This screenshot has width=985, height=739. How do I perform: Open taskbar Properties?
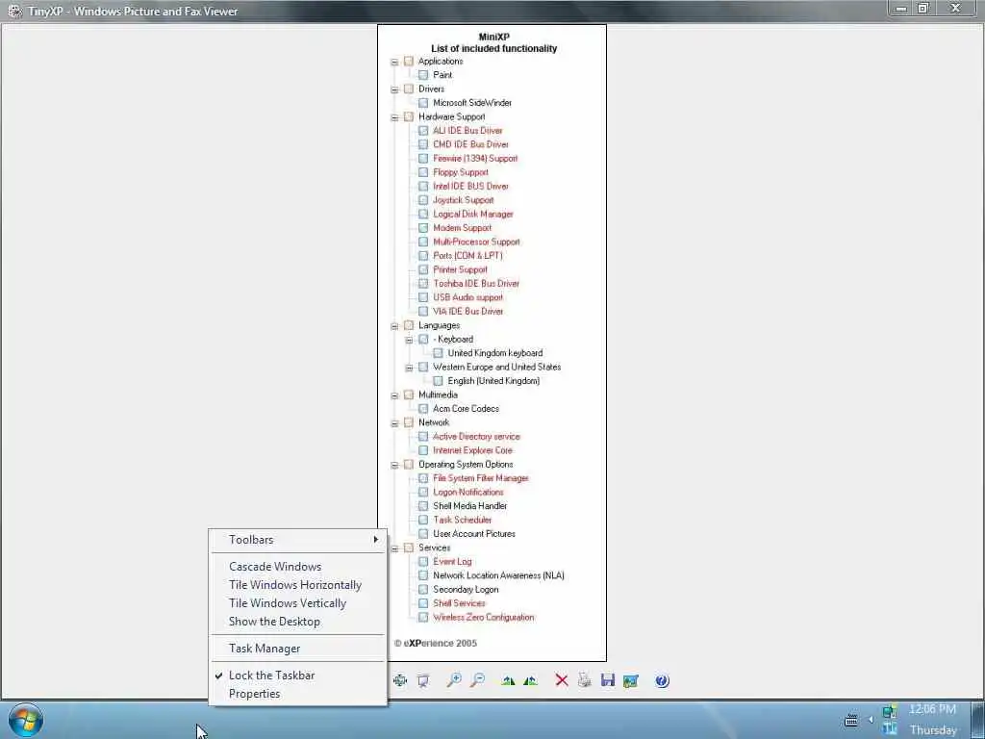pyautogui.click(x=298, y=694)
